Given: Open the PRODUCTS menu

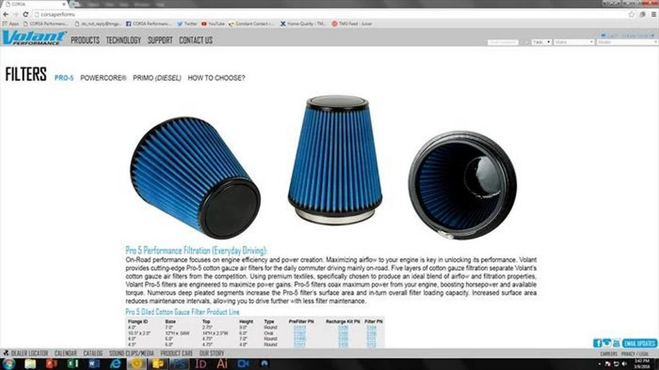Looking at the screenshot, I should point(85,40).
